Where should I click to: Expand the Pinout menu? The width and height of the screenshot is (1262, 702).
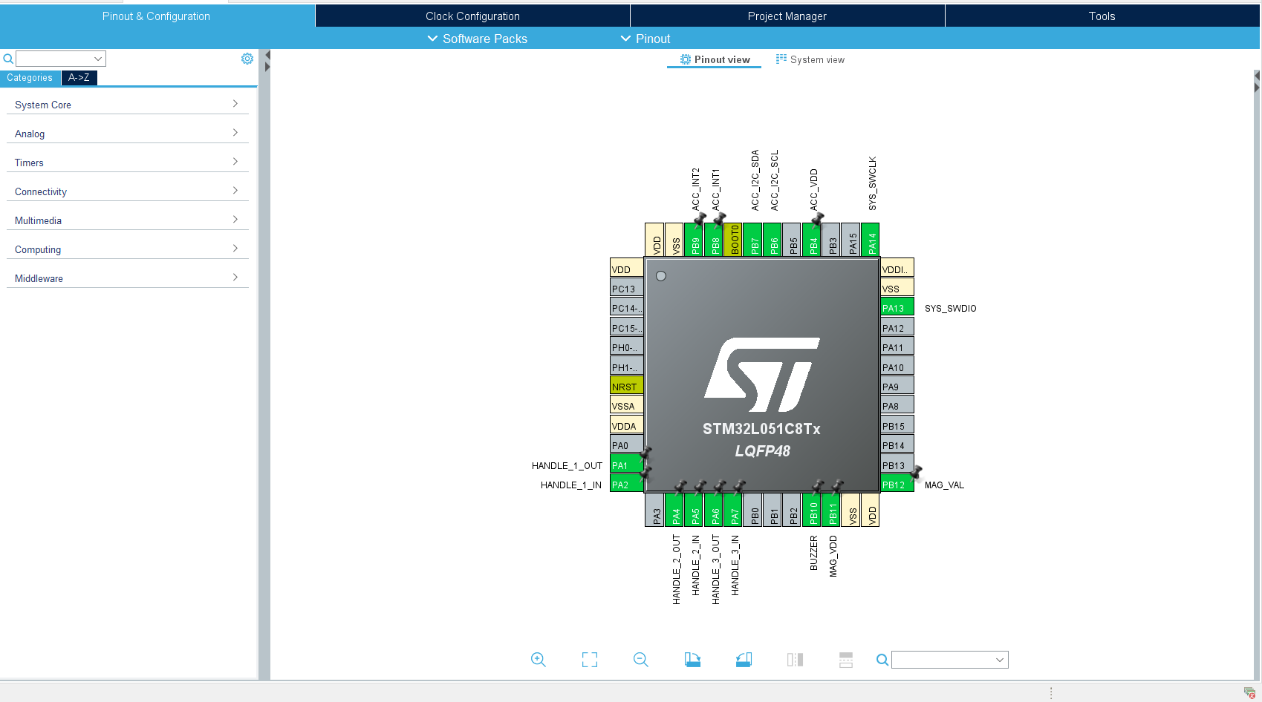pyautogui.click(x=645, y=39)
